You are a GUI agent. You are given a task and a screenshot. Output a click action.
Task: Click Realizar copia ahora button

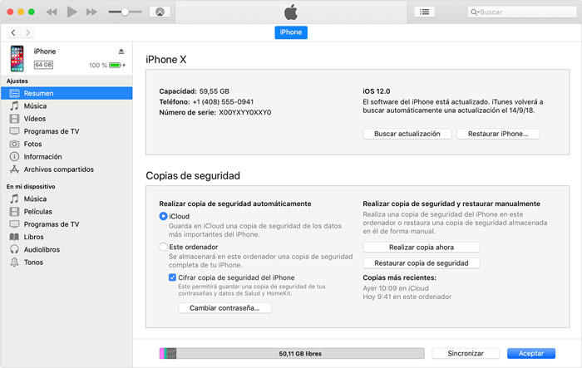(x=422, y=247)
